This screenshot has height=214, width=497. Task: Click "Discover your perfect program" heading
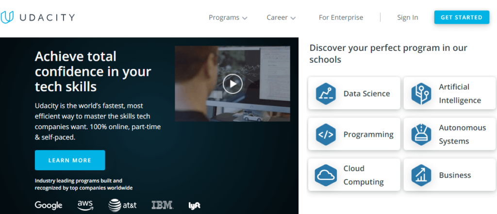tap(388, 53)
